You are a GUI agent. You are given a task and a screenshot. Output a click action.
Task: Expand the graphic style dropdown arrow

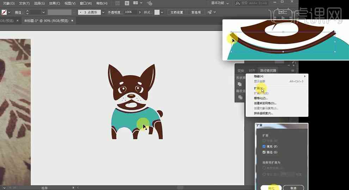pos(162,12)
